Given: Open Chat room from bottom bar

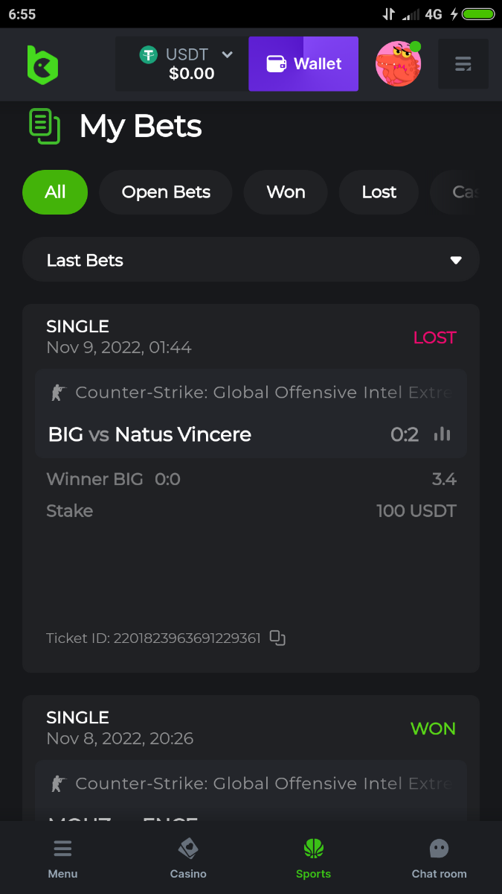Looking at the screenshot, I should click(439, 857).
